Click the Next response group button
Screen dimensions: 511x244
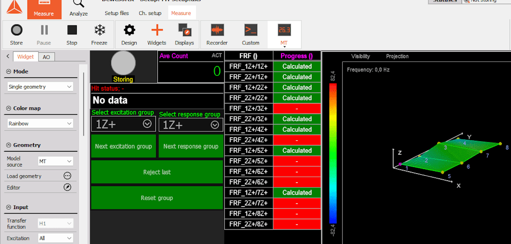click(x=191, y=146)
